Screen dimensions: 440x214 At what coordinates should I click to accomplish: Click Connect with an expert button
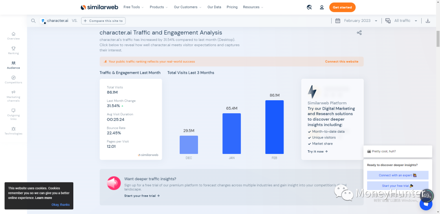tap(397, 175)
